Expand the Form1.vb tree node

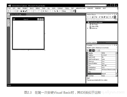(88, 28)
